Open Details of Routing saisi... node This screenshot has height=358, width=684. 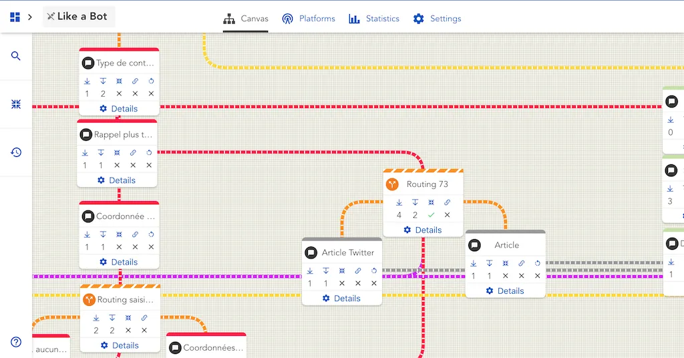click(x=120, y=345)
